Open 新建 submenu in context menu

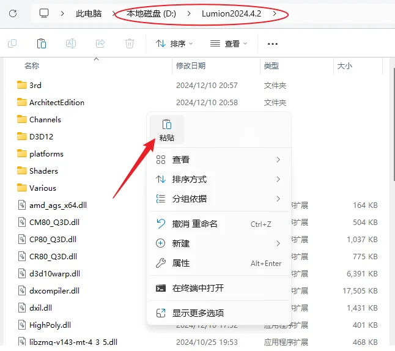click(x=218, y=243)
